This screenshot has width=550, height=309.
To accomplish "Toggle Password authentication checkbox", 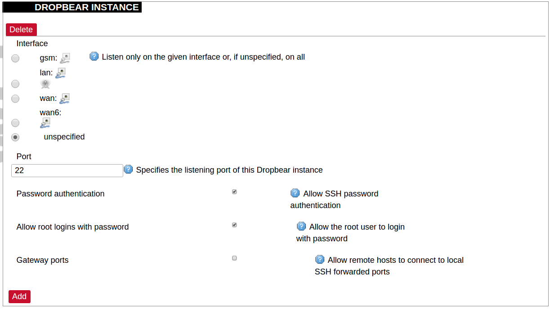I will tap(234, 192).
